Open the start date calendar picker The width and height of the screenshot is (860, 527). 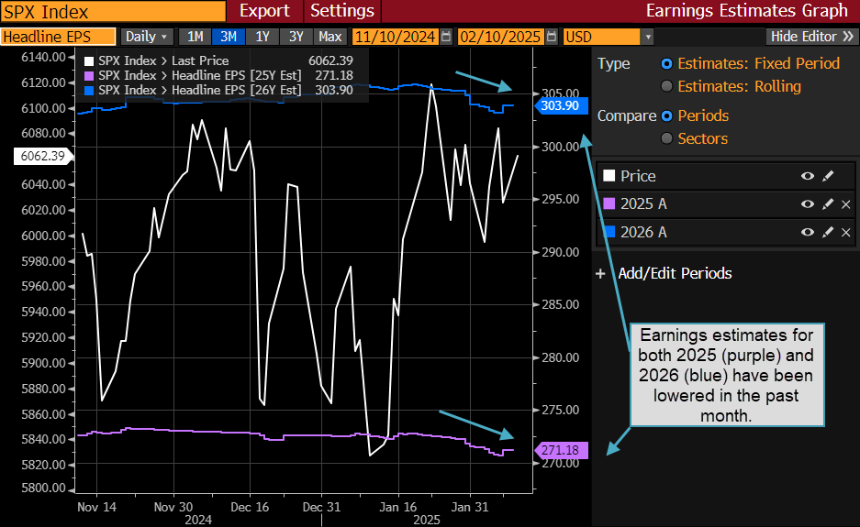(446, 37)
